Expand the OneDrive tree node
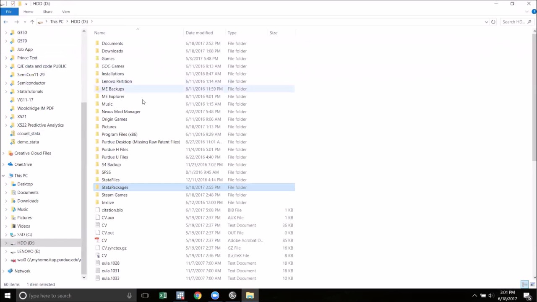The image size is (537, 302). point(3,164)
